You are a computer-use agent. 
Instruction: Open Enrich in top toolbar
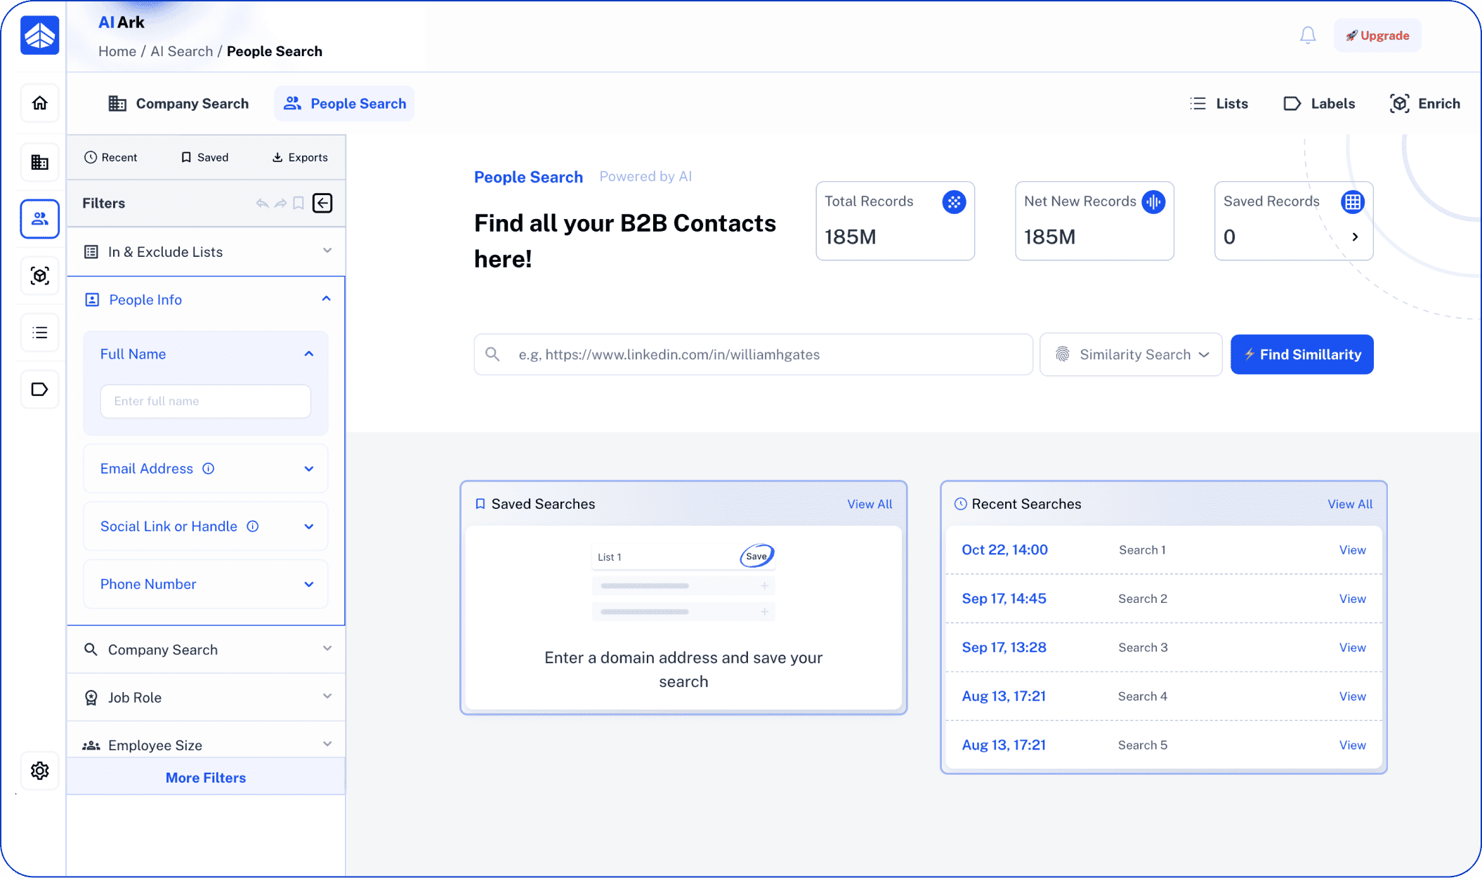(1425, 104)
